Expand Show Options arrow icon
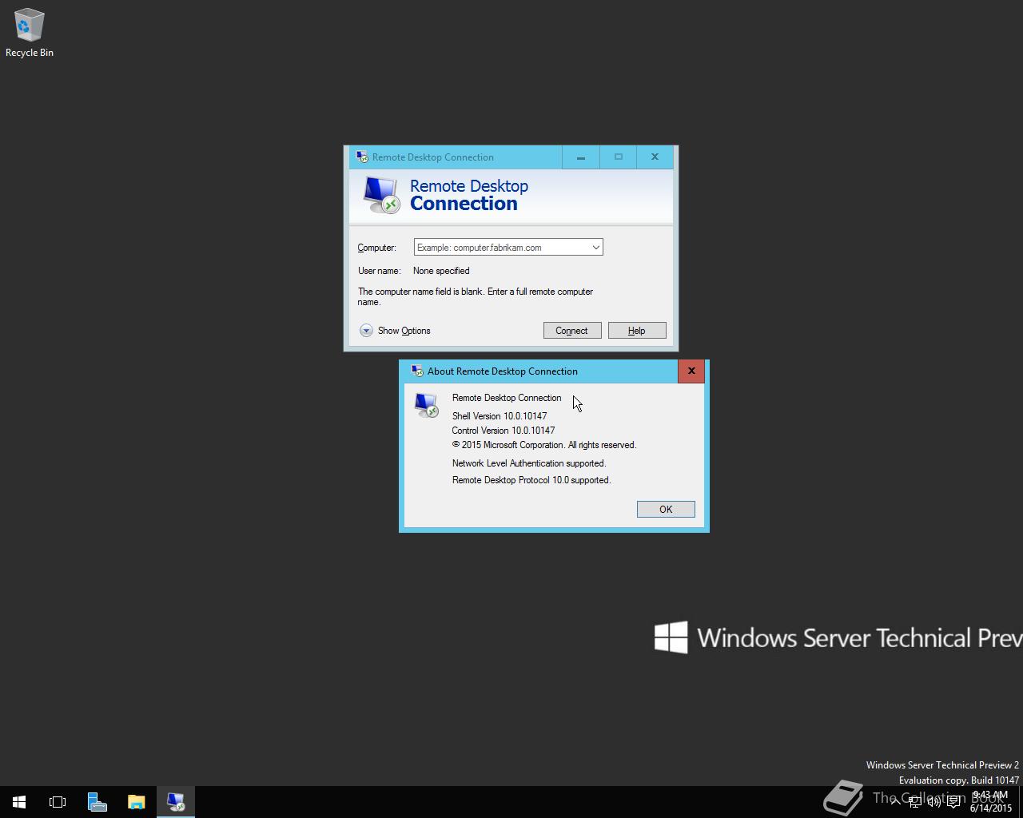This screenshot has height=818, width=1023. coord(366,331)
